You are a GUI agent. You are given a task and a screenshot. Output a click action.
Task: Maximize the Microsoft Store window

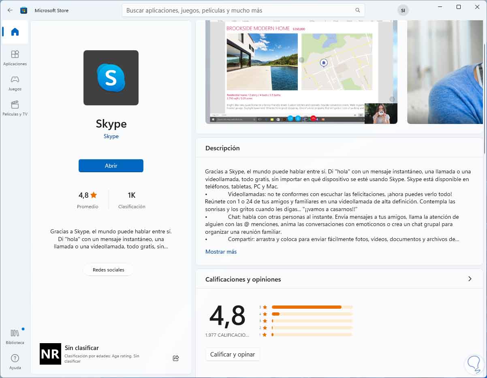459,7
